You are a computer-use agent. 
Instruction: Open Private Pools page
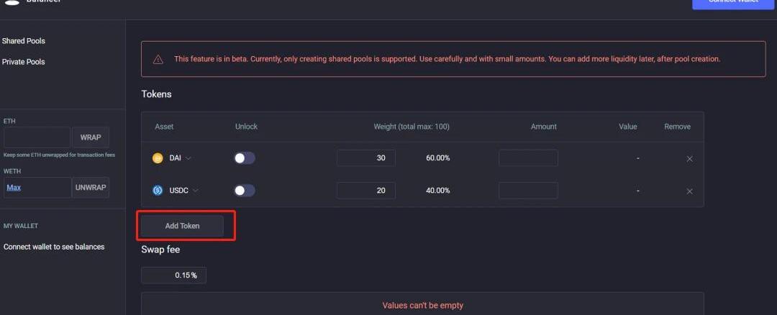coord(24,62)
